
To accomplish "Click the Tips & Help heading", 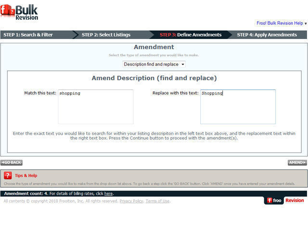I will pos(26,176).
